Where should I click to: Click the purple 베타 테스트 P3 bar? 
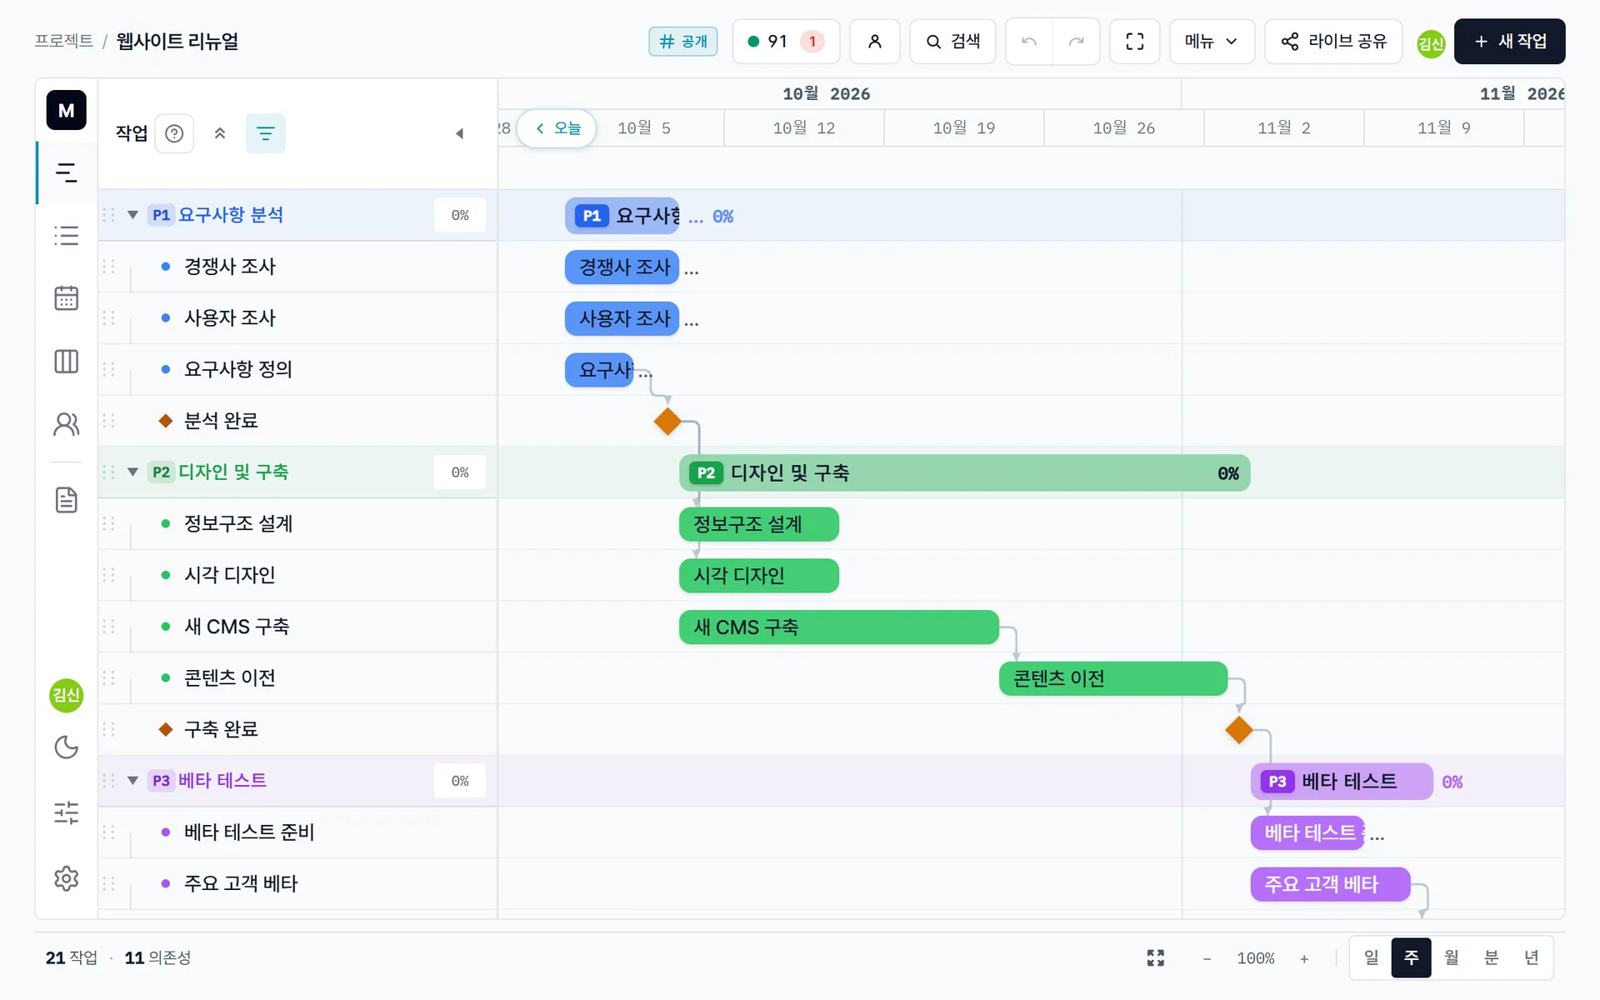coord(1341,782)
